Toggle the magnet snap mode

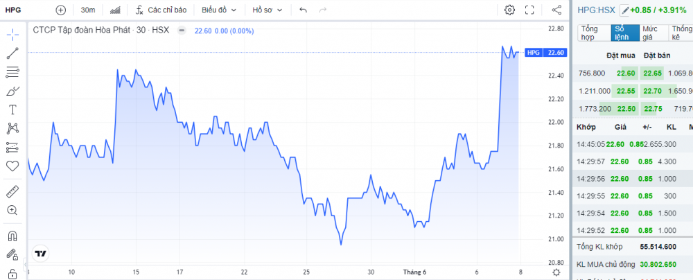[x=12, y=236]
